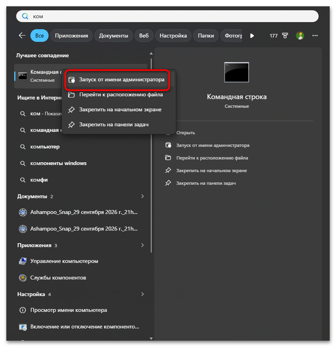This screenshot has width=336, height=347.
Task: Expand the Документы results section
Action: point(143,196)
